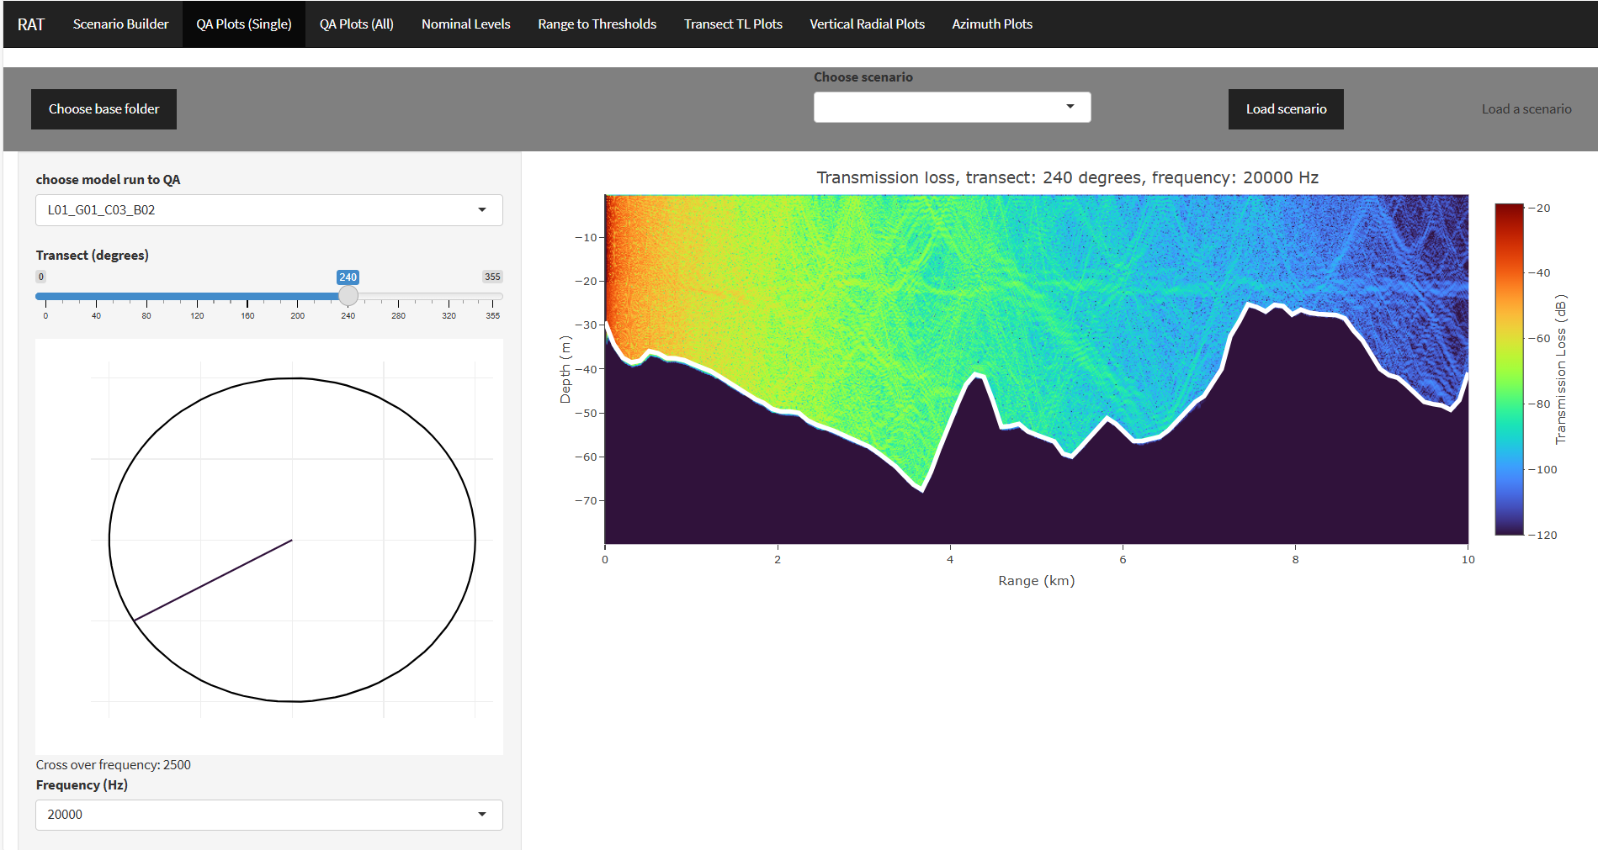Click the 'choose model run to QA' label
The image size is (1598, 850).
108,180
